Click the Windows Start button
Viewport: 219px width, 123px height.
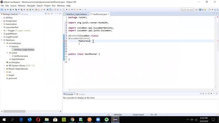[4, 120]
